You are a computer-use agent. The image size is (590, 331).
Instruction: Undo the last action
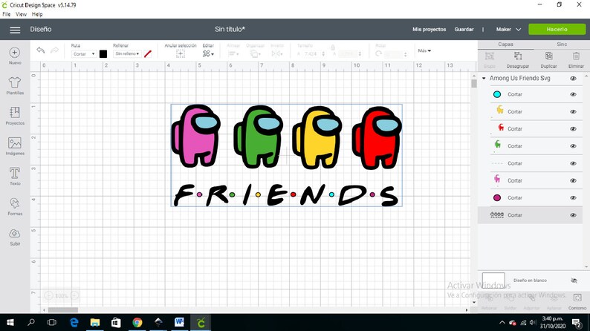[41, 50]
